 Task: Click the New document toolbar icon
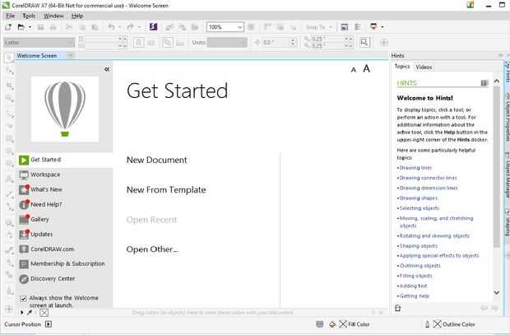pos(8,27)
